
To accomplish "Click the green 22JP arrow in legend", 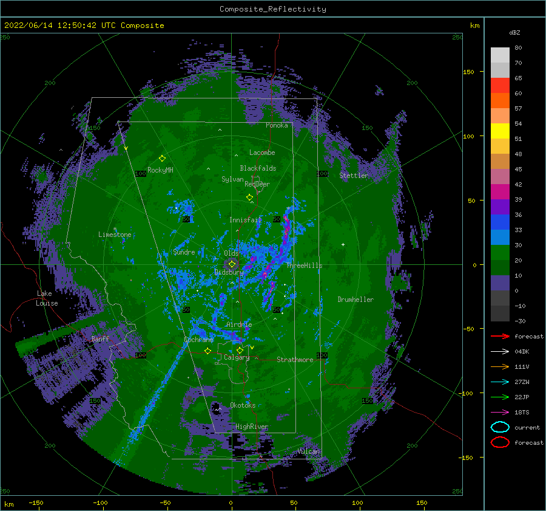I will pyautogui.click(x=500, y=397).
